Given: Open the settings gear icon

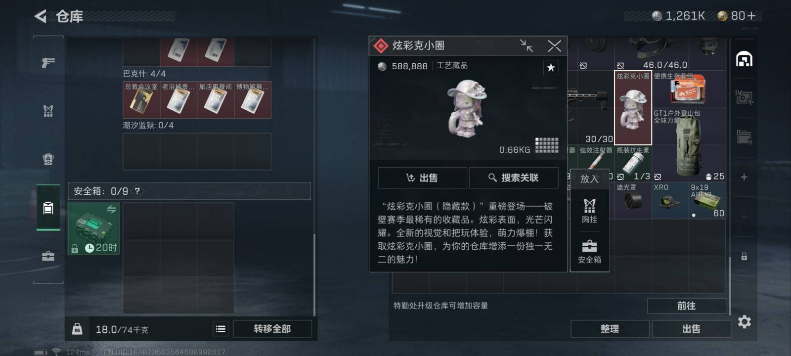Looking at the screenshot, I should [x=744, y=322].
